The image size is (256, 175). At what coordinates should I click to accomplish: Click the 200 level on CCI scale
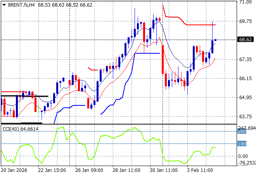click(x=242, y=132)
